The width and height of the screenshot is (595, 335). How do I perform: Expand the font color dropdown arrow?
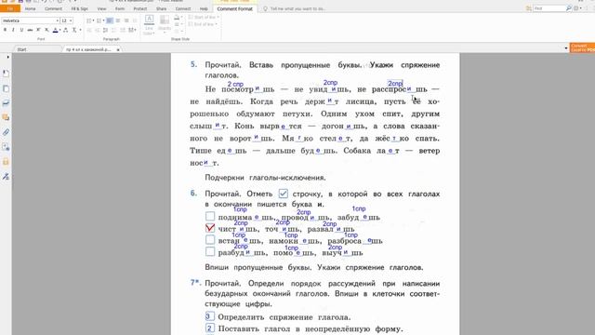[x=59, y=30]
